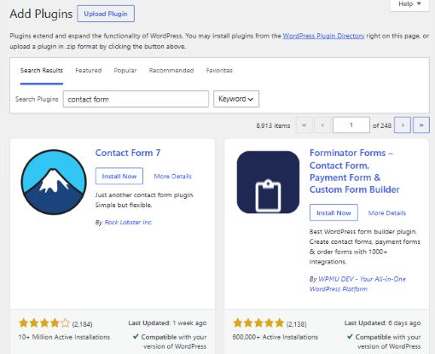Open the Forminator Forms title link

[354, 171]
